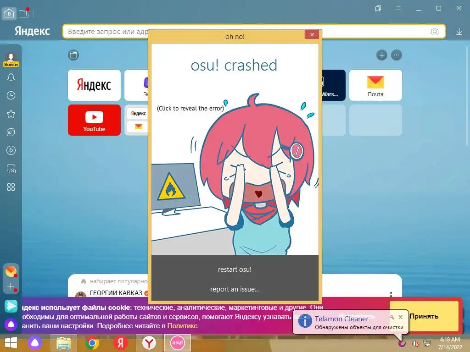Open File Explorer from taskbar
The image size is (470, 352).
(63, 343)
